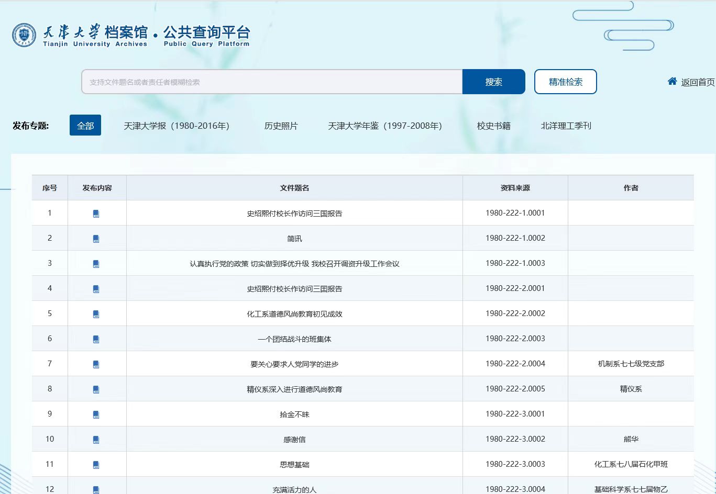Click title 感谢信
This screenshot has width=716, height=494.
pos(294,440)
